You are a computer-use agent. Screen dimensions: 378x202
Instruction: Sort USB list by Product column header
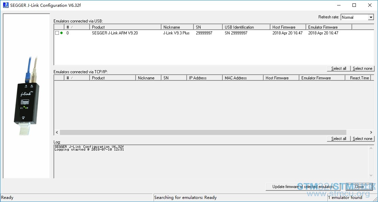pos(125,27)
